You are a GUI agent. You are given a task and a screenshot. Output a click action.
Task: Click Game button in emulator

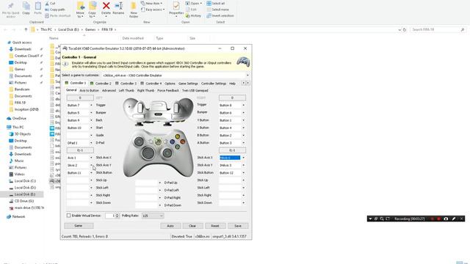click(x=79, y=226)
